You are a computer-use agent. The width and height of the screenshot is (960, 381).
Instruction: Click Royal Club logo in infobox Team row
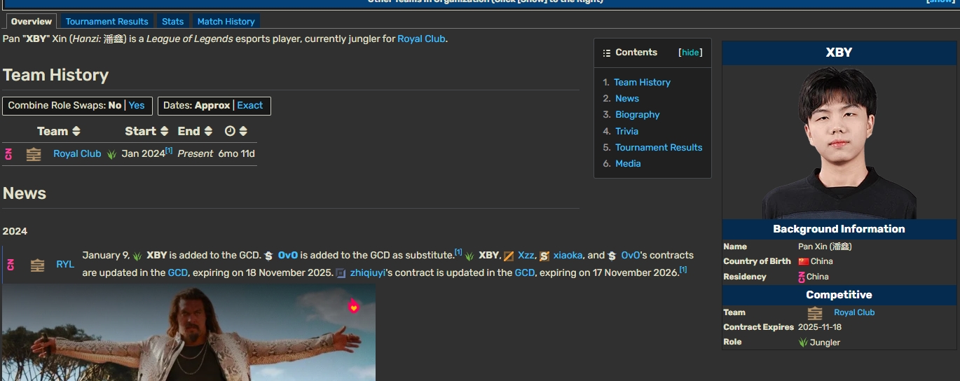click(815, 313)
